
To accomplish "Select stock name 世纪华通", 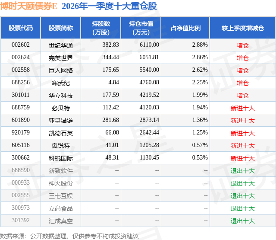I will coord(61,45).
